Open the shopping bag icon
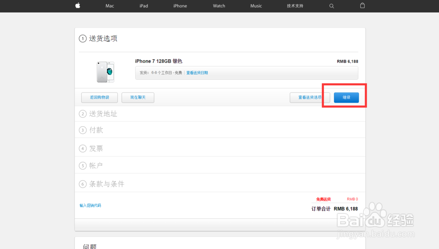Viewport: 439px width, 249px height. tap(362, 6)
